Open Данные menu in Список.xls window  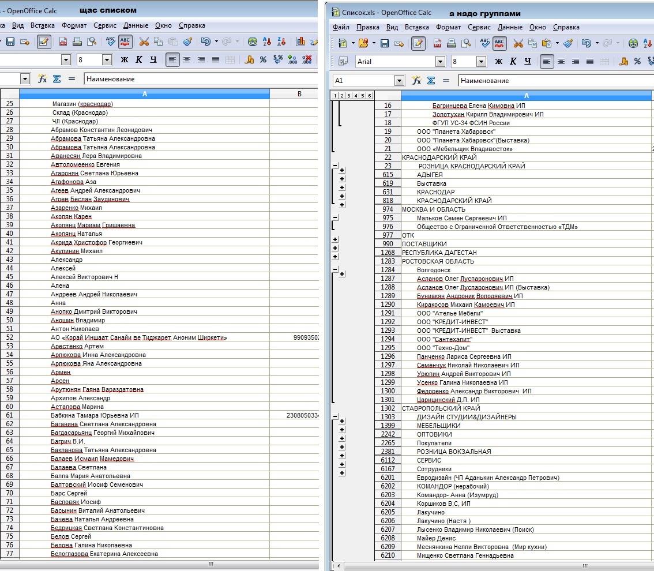(510, 27)
